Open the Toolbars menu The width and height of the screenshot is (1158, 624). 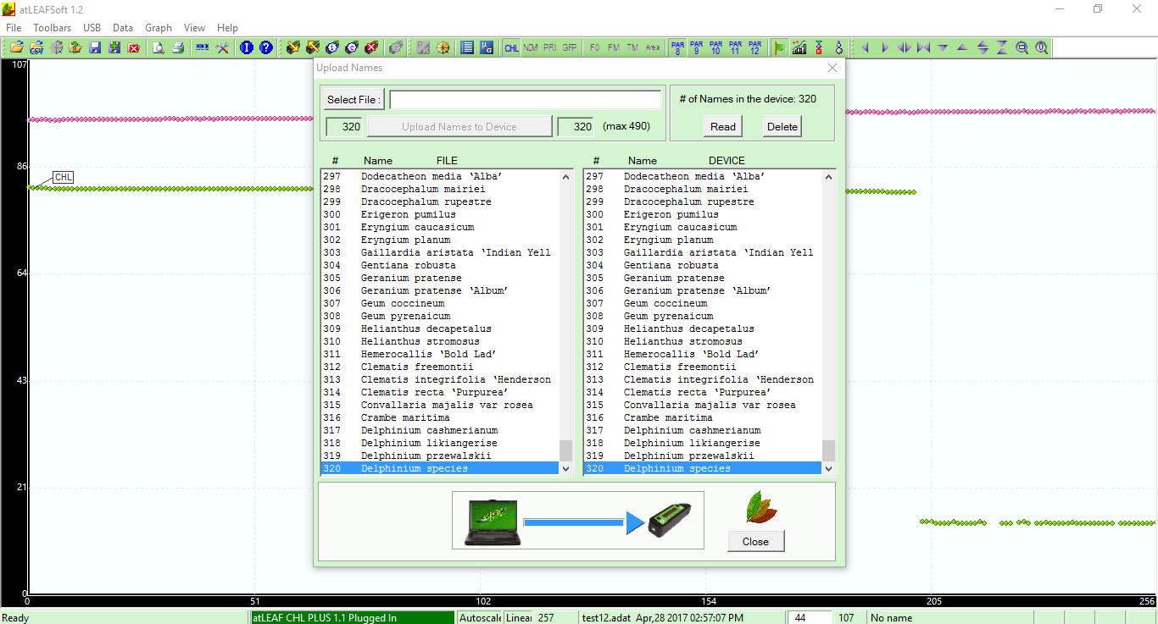[x=53, y=28]
